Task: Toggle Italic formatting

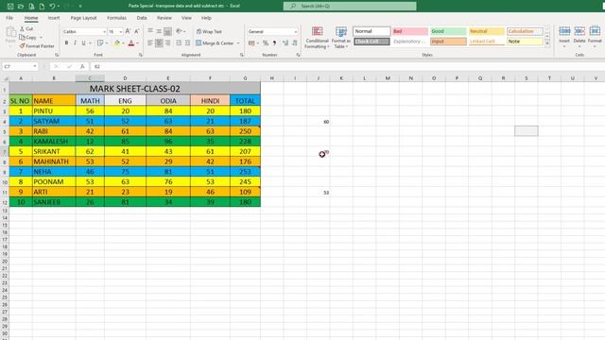Action: click(75, 42)
